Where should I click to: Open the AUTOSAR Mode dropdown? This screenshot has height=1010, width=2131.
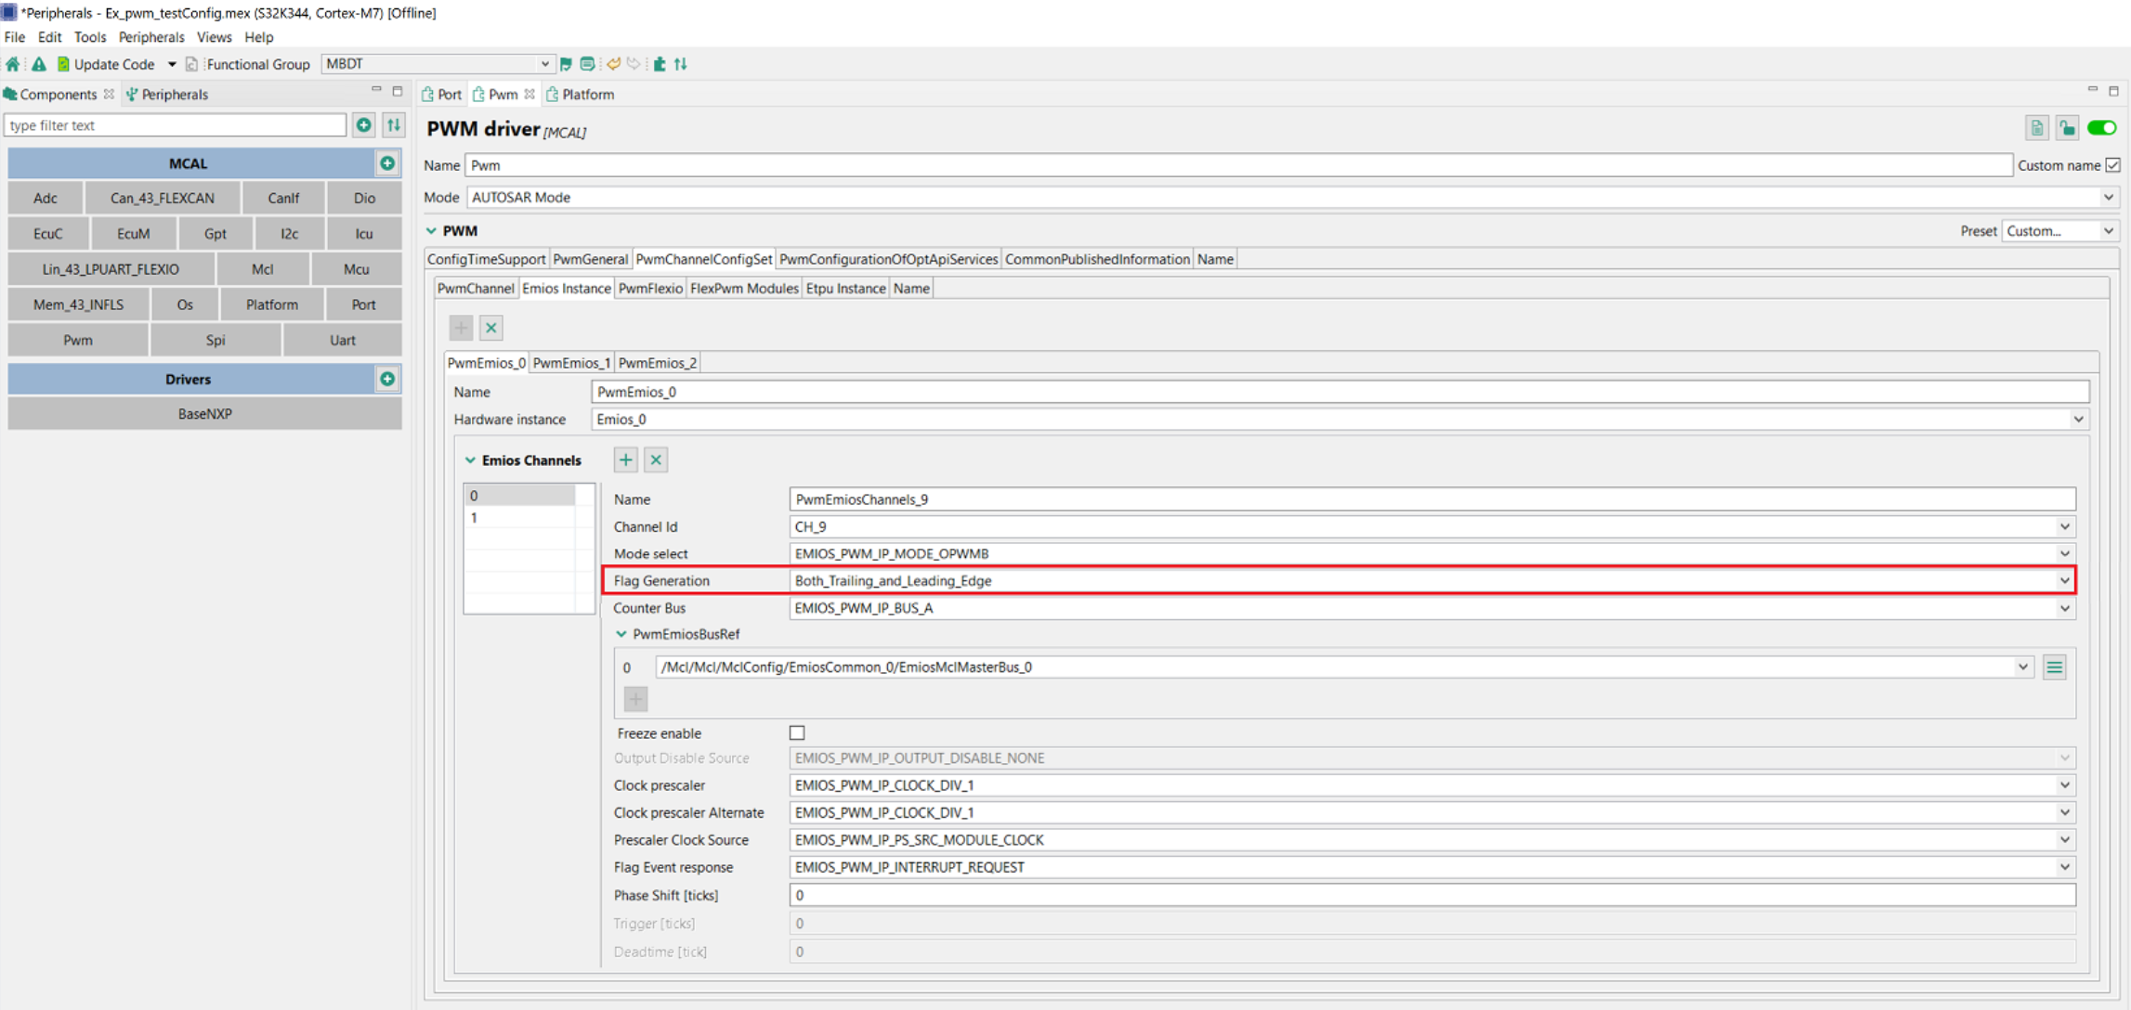pyautogui.click(x=1292, y=198)
